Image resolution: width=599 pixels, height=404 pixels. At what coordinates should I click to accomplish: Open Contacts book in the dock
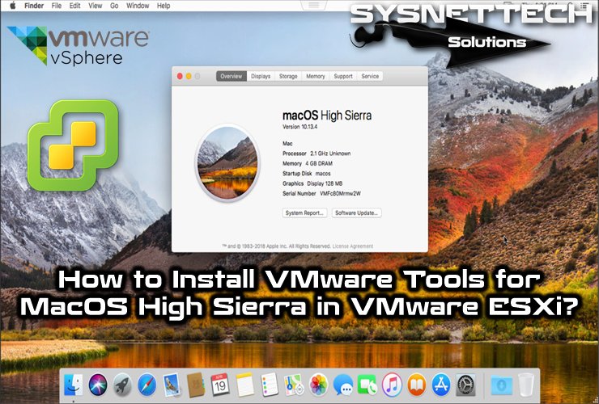click(196, 385)
